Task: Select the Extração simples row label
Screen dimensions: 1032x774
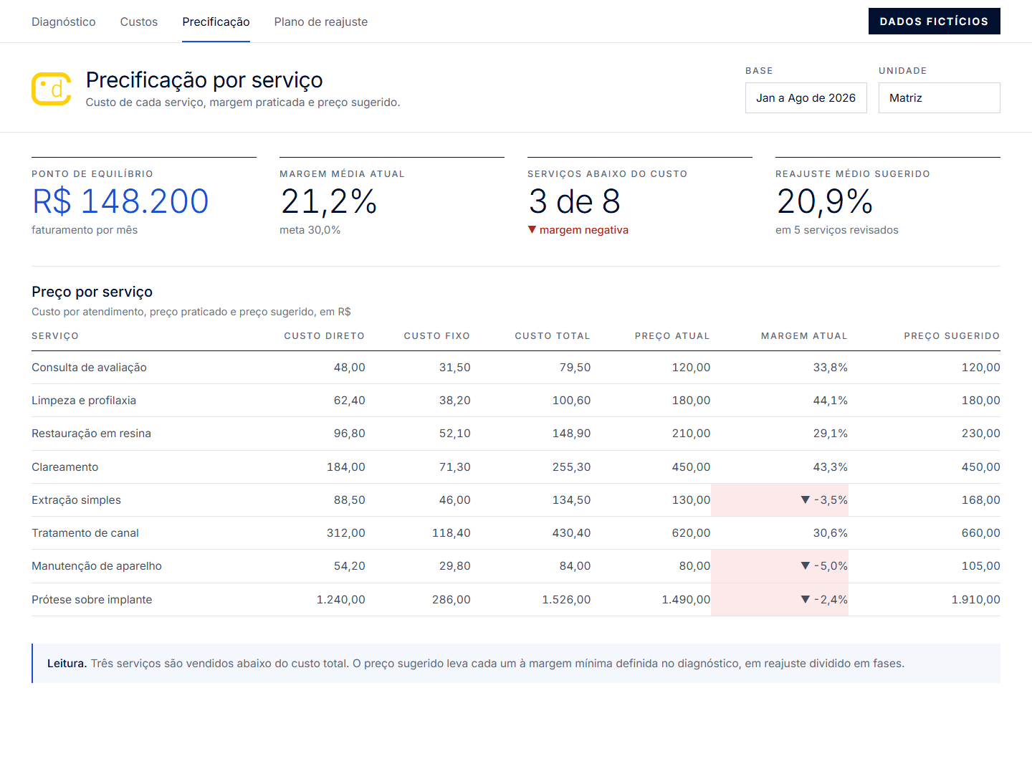Action: (76, 500)
